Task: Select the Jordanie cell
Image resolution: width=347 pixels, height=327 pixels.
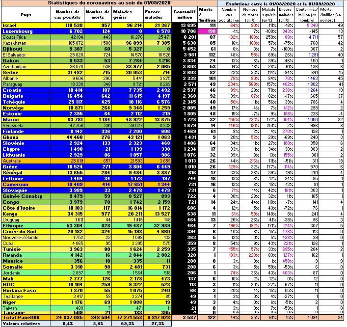Action: (x=26, y=273)
